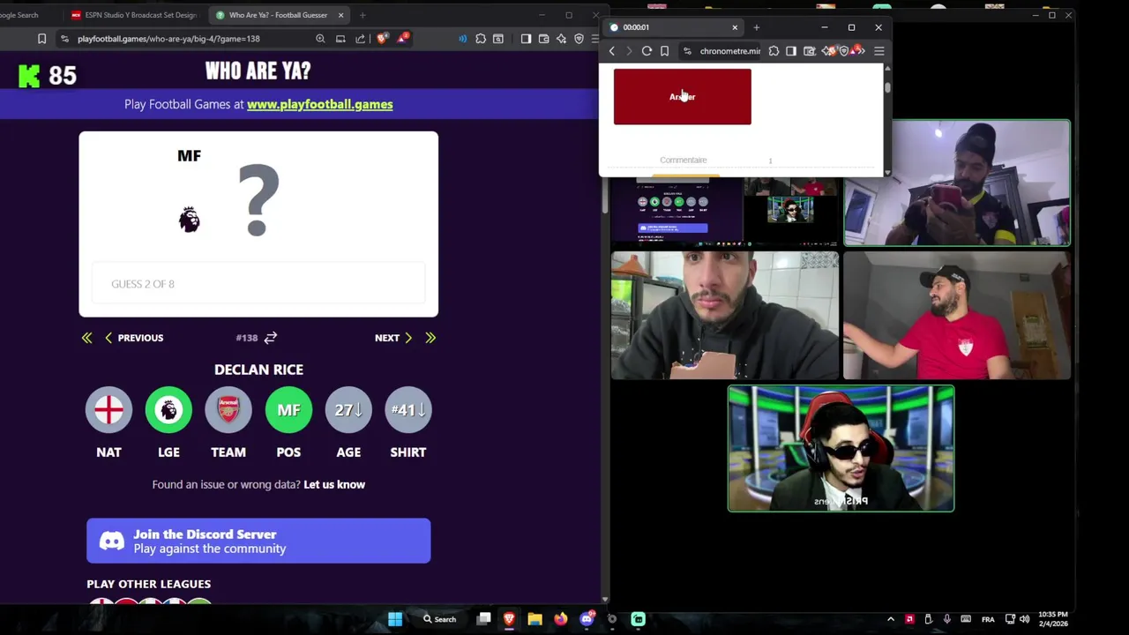Click the DECLAN RICE guess name
The image size is (1129, 635).
258,370
